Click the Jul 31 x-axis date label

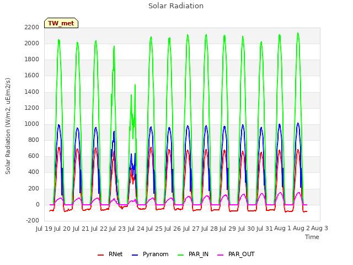click(x=265, y=229)
